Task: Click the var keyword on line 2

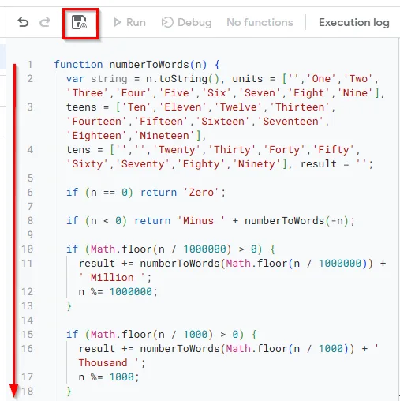Action: pyautogui.click(x=75, y=79)
